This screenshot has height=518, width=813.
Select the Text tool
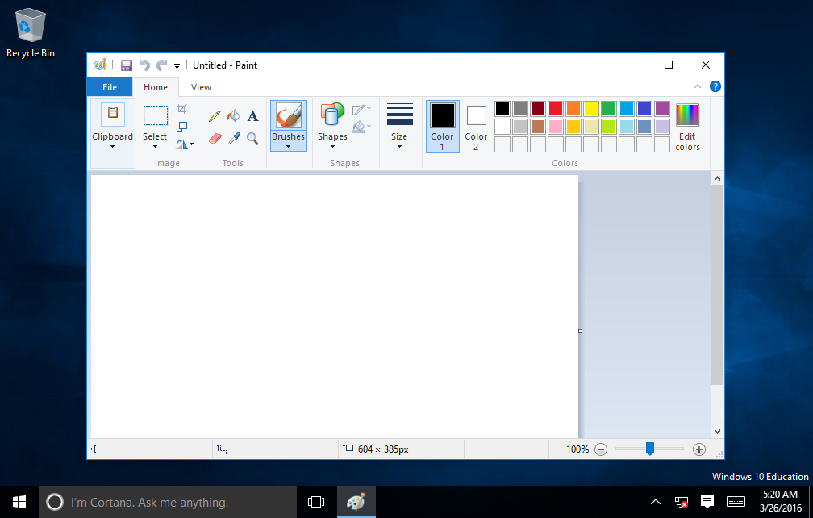[252, 115]
